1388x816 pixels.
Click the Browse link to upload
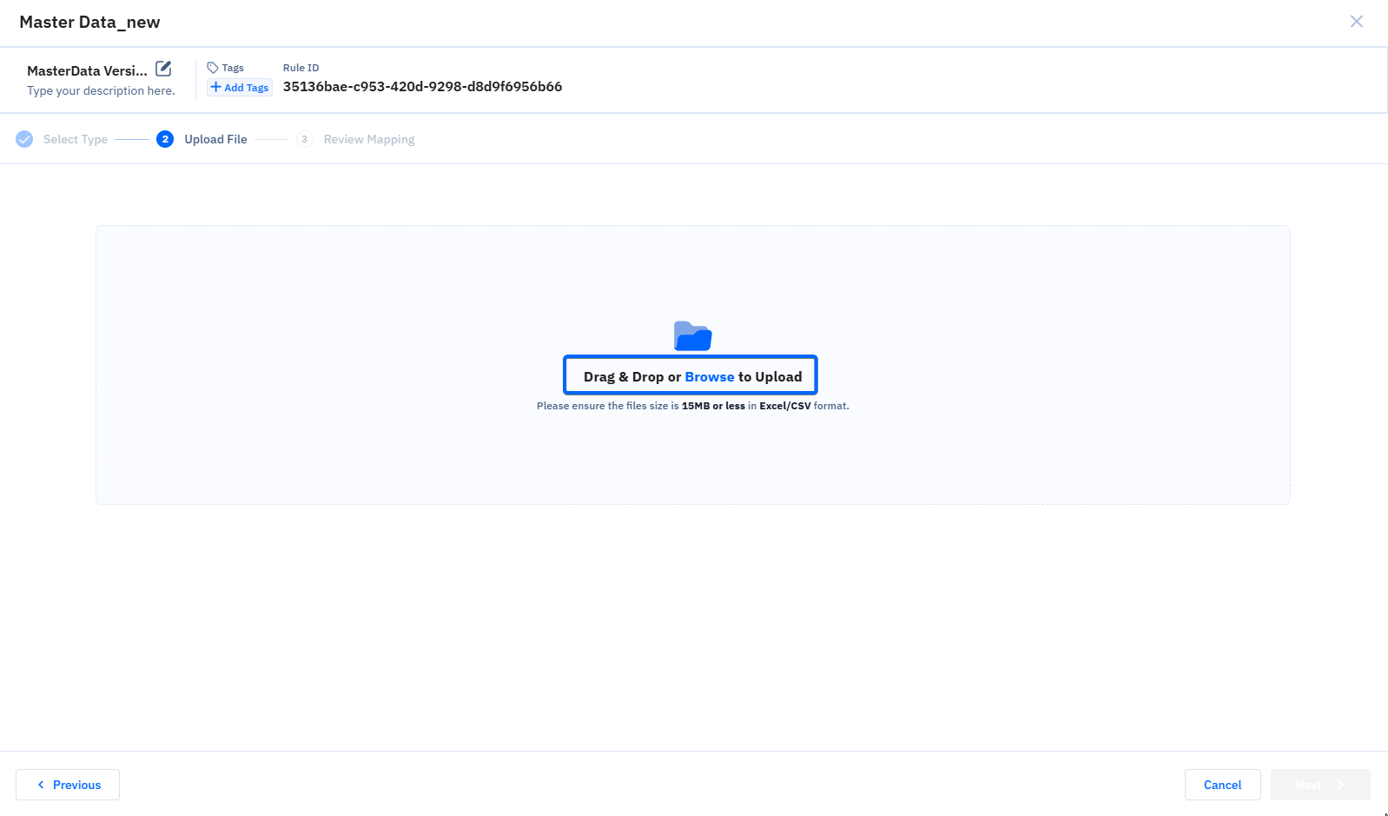(710, 377)
